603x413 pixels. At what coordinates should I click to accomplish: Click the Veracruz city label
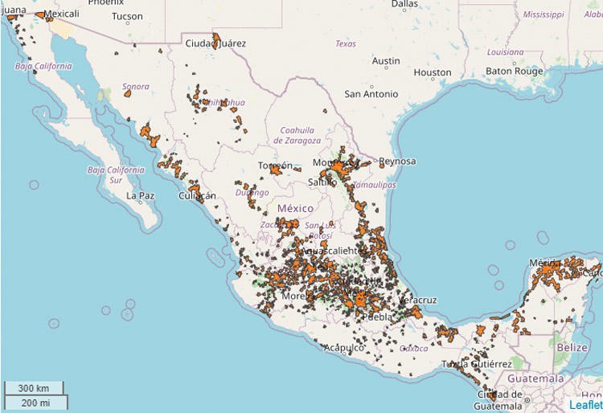point(417,300)
